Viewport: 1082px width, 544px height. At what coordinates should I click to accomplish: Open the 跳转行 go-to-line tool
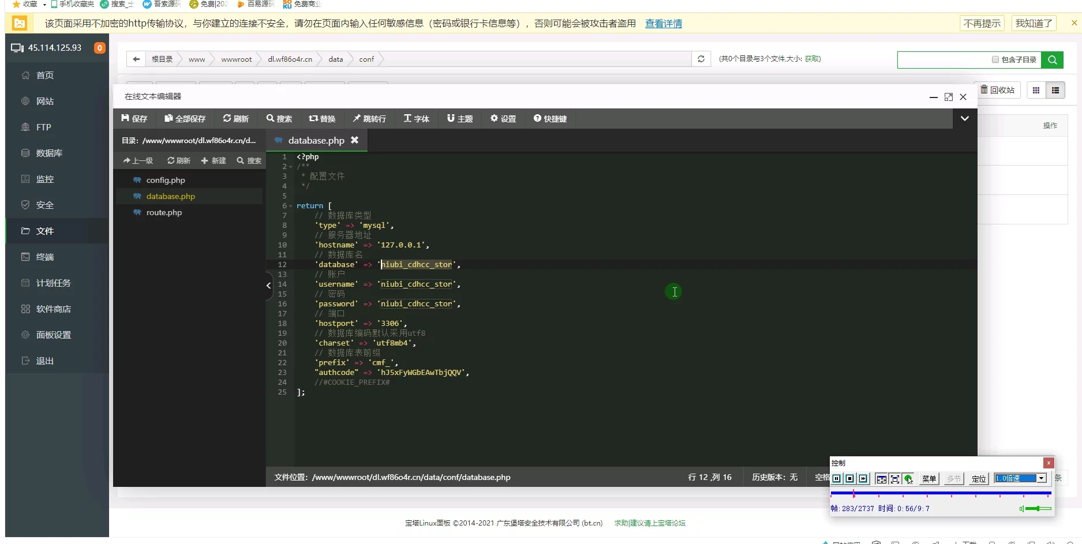coord(369,118)
